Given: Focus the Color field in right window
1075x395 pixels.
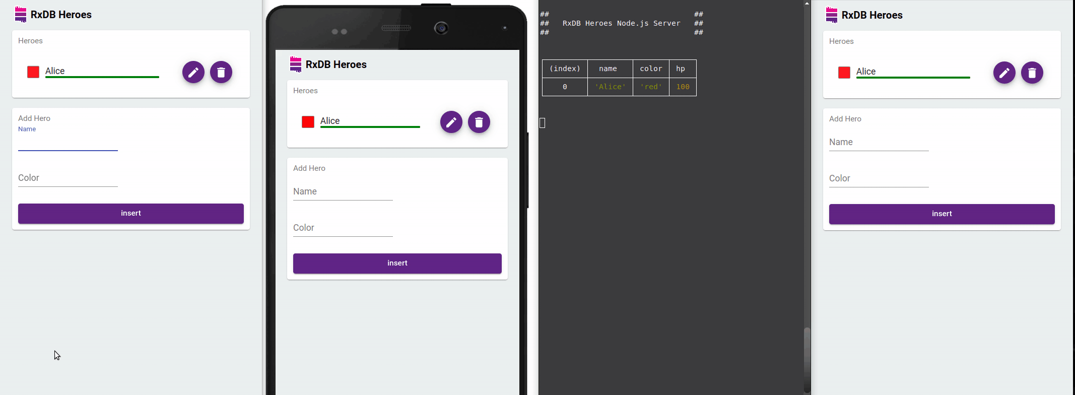Looking at the screenshot, I should click(879, 179).
